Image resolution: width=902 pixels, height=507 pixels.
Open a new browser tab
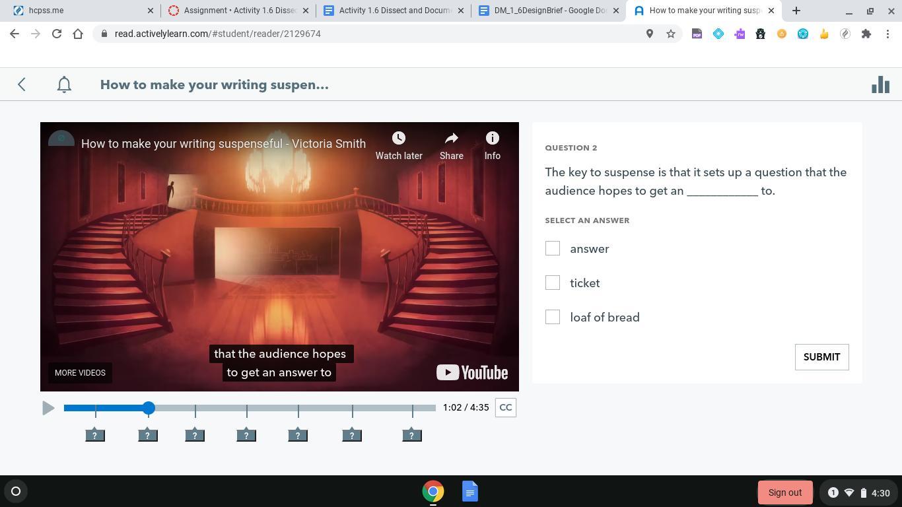tap(796, 11)
